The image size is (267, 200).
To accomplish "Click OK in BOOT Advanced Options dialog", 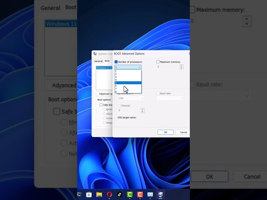I will coord(166,132).
